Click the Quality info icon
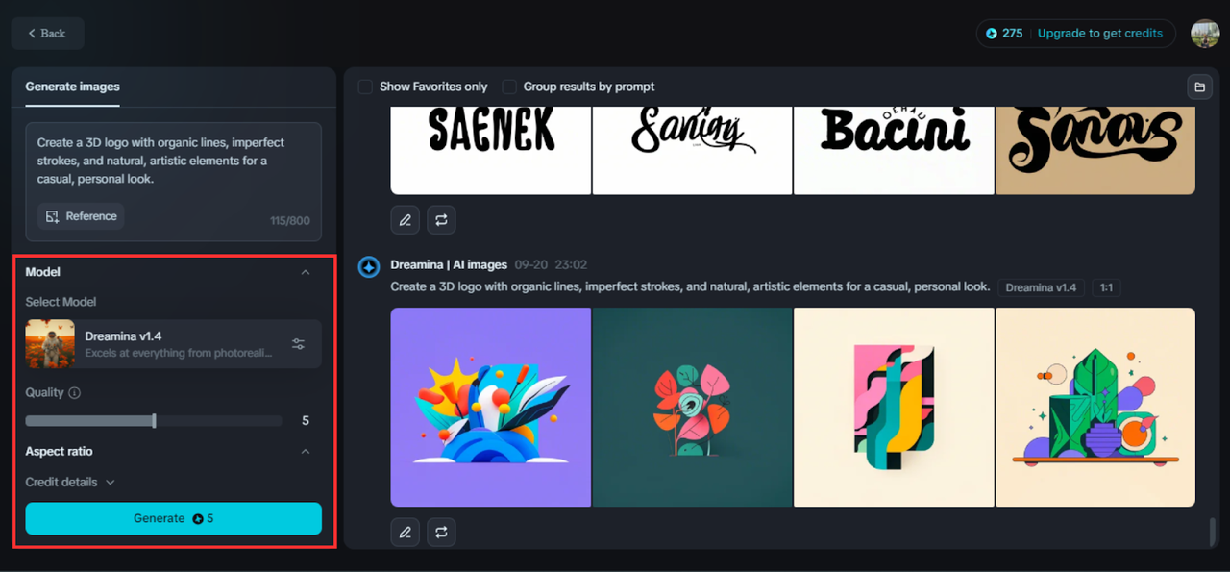Image resolution: width=1230 pixels, height=572 pixels. [75, 393]
